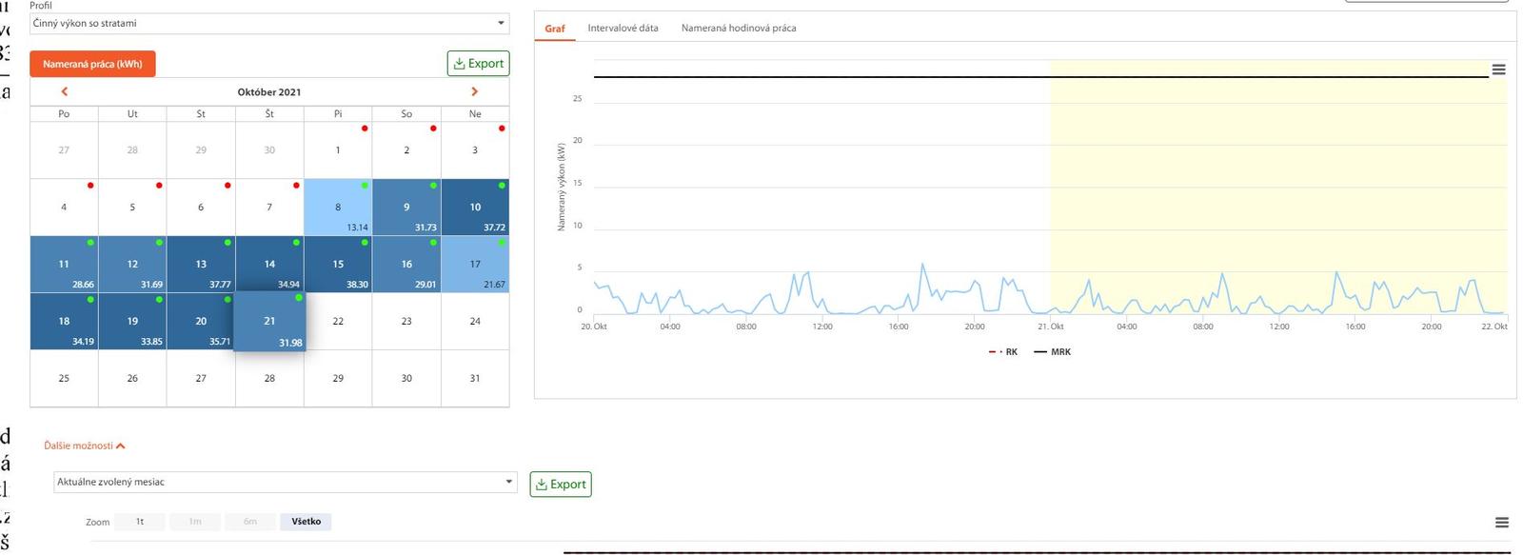Click Export button next to month dropdown
The width and height of the screenshot is (1523, 555).
[x=560, y=485]
